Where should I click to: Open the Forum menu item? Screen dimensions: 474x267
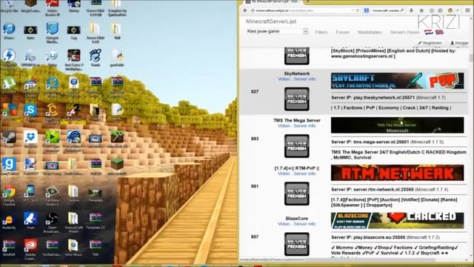coord(342,32)
